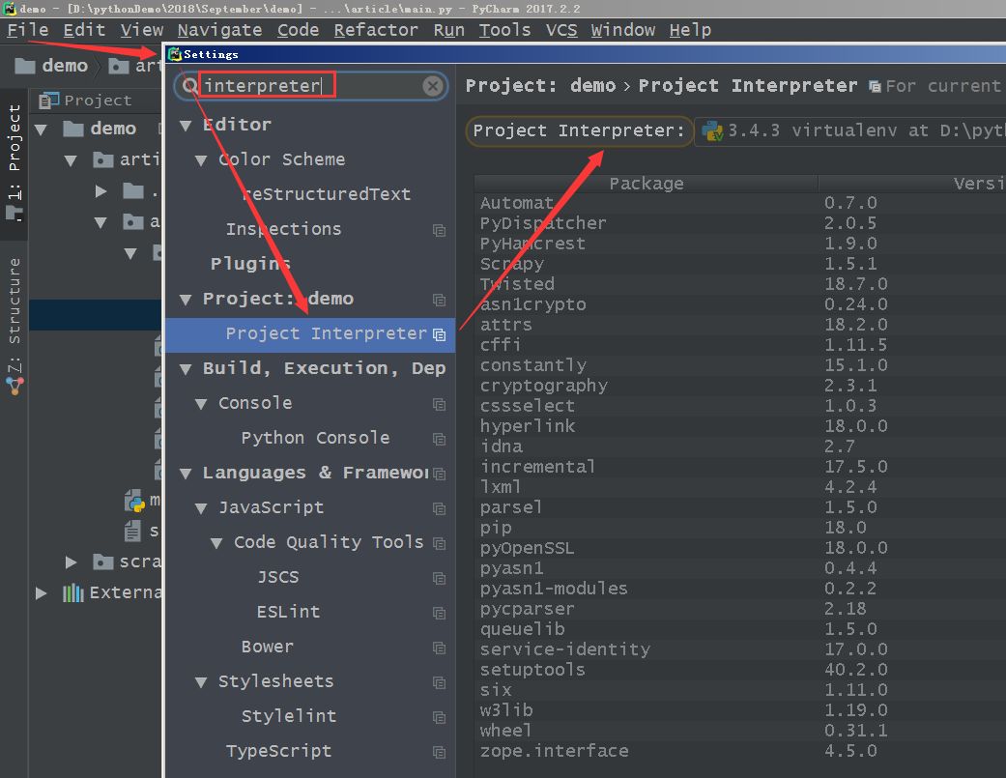Click project-level icon beside ESLint
The image size is (1006, 778).
[x=439, y=613]
